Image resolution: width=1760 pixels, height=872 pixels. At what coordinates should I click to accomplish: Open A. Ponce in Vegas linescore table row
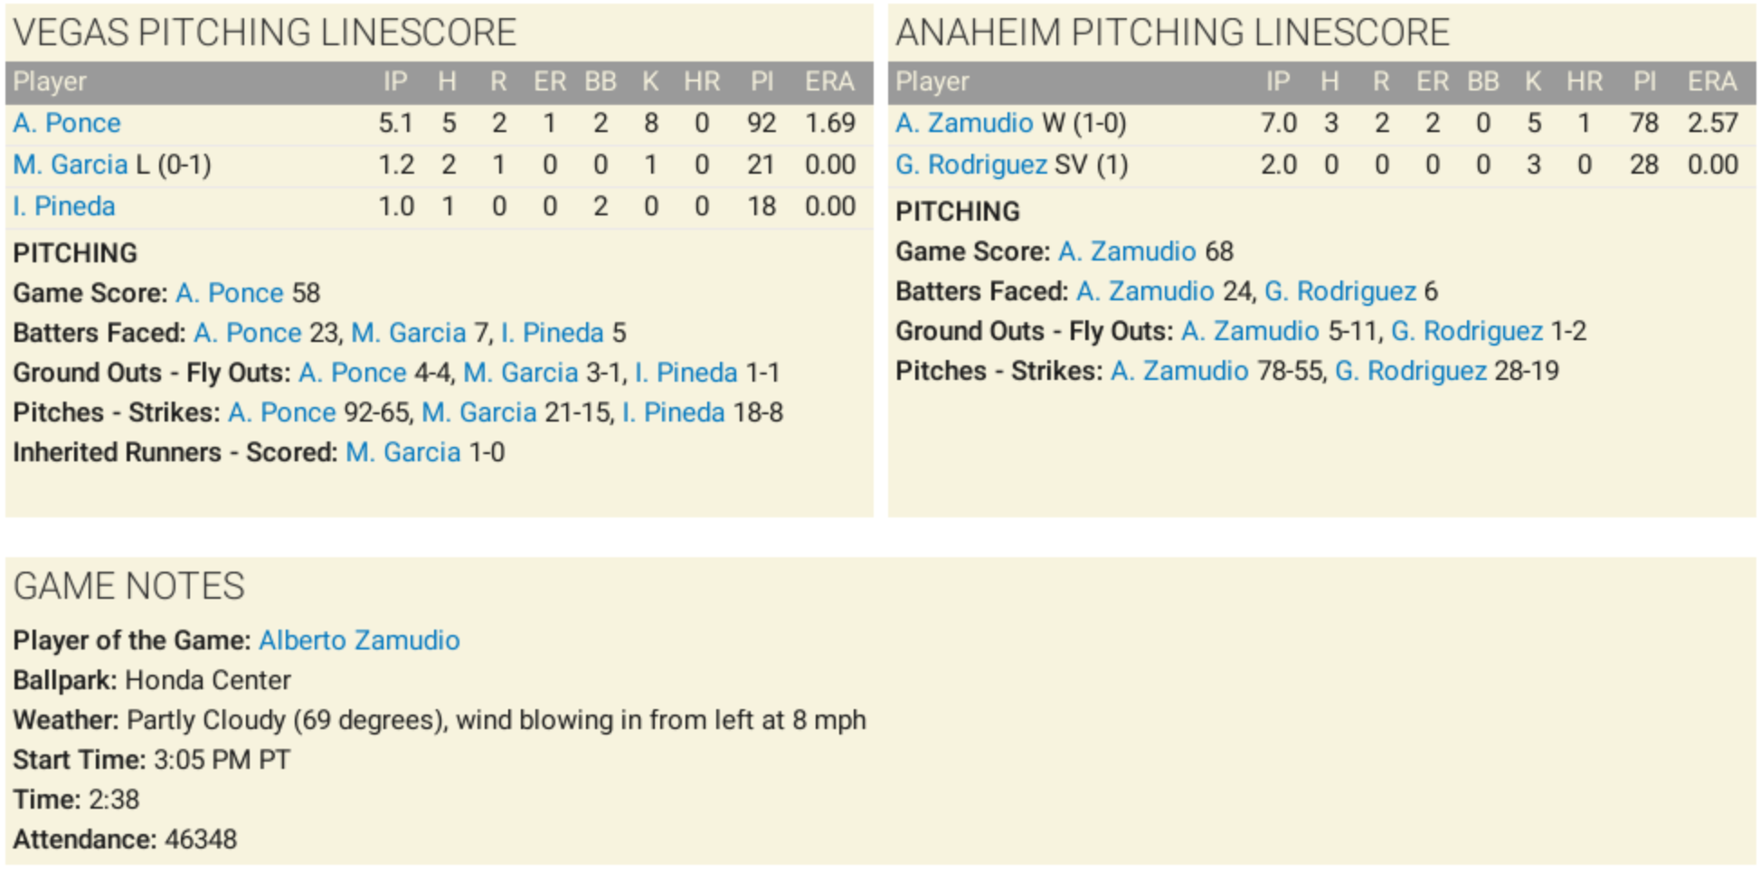coord(67,123)
